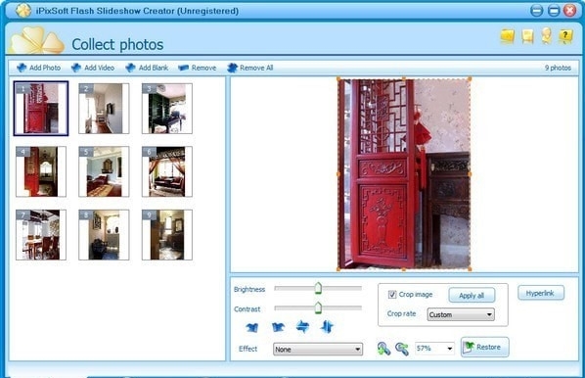Click the app logo icon in the title bar
The height and width of the screenshot is (378, 585).
coord(23,11)
